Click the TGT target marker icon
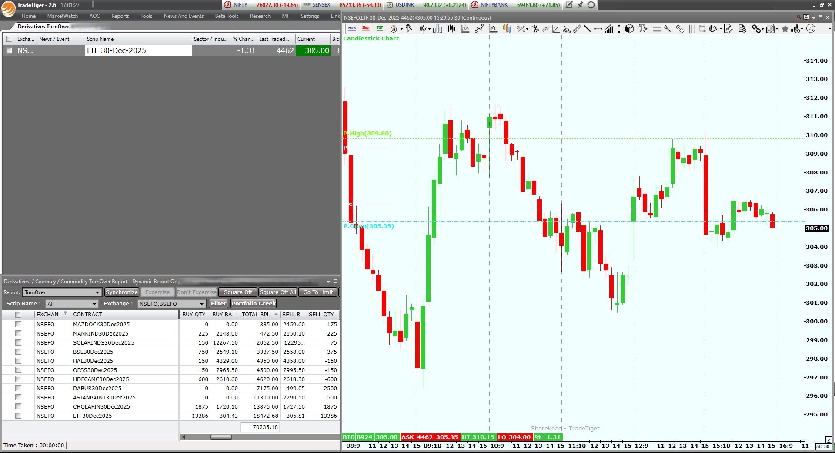835x453 pixels. [380, 29]
